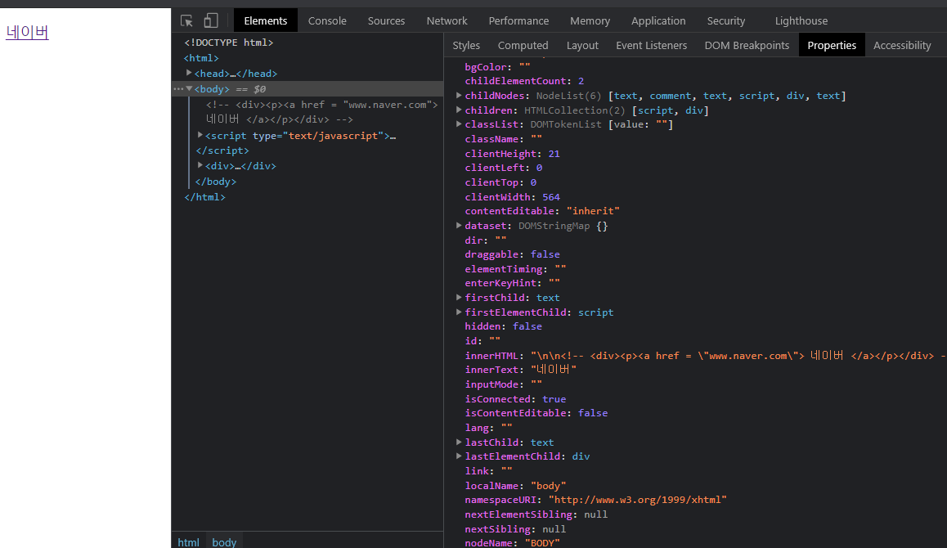Expand the dataset property
This screenshot has width=947, height=548.
pos(459,226)
